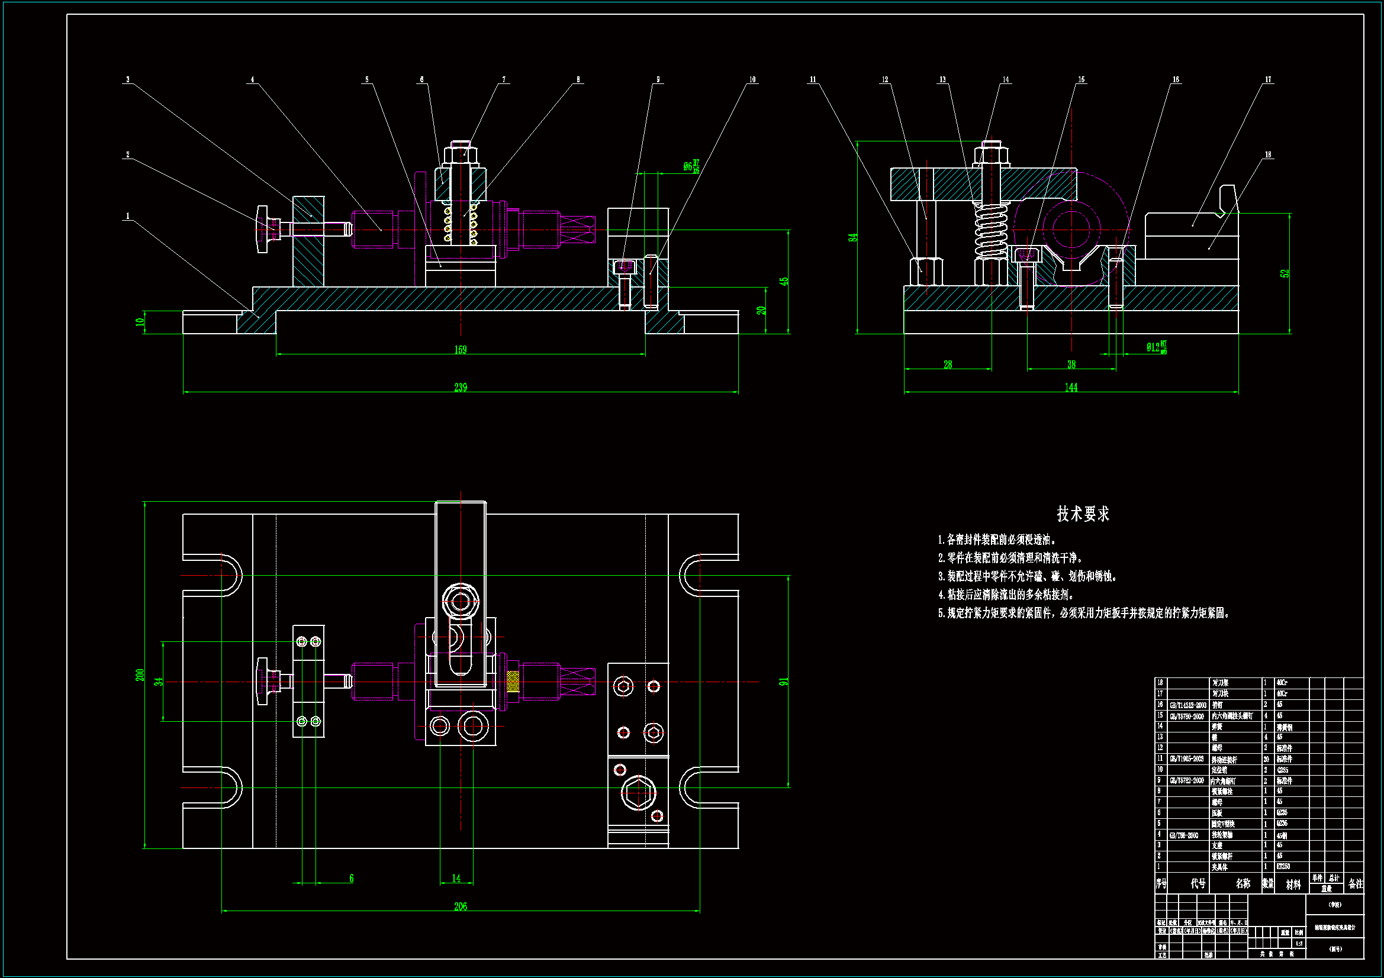Click the compression spring in the side view
This screenshot has height=978, width=1384.
click(992, 231)
